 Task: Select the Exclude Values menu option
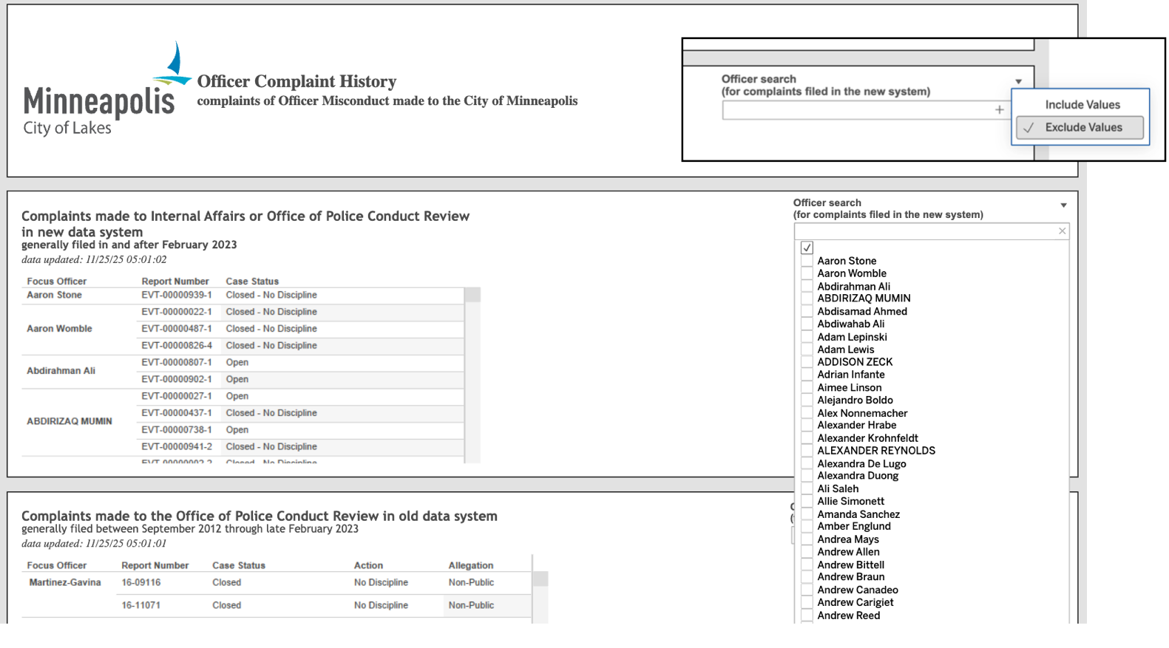tap(1082, 128)
